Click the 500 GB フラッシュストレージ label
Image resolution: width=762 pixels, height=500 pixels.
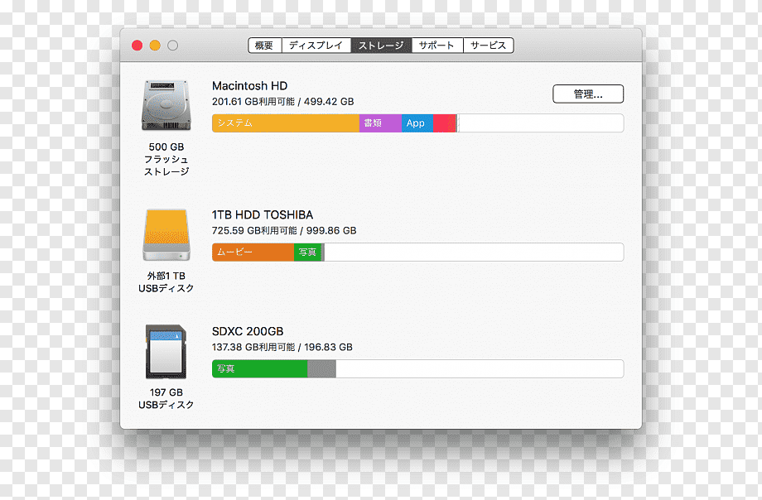pos(166,159)
